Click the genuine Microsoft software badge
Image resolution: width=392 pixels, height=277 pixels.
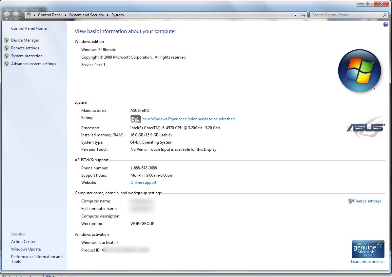tap(368, 249)
